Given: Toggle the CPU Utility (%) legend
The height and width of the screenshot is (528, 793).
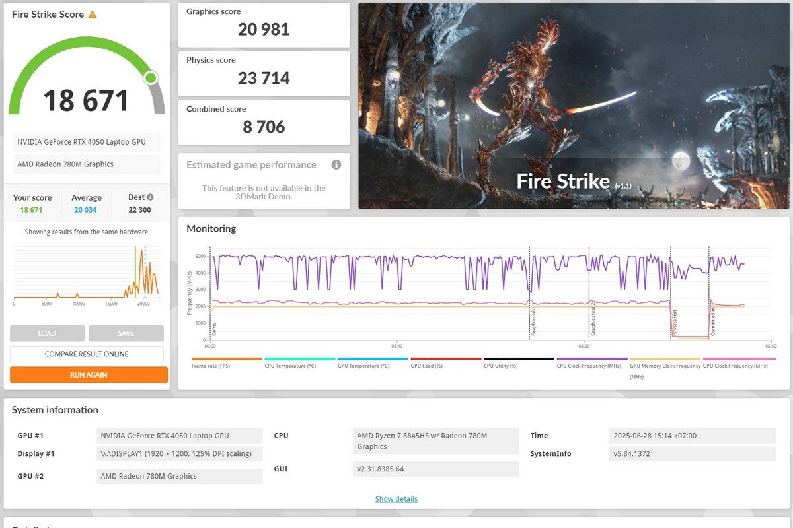Looking at the screenshot, I should tap(519, 362).
